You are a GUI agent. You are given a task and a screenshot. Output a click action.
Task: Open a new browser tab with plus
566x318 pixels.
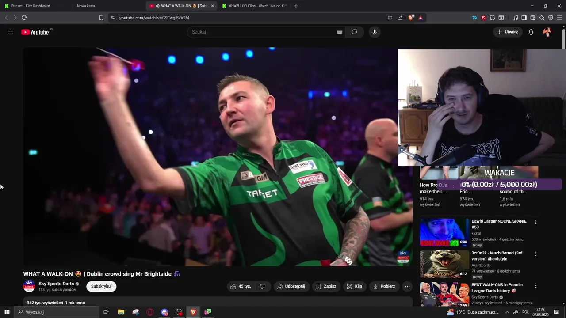coord(296,6)
